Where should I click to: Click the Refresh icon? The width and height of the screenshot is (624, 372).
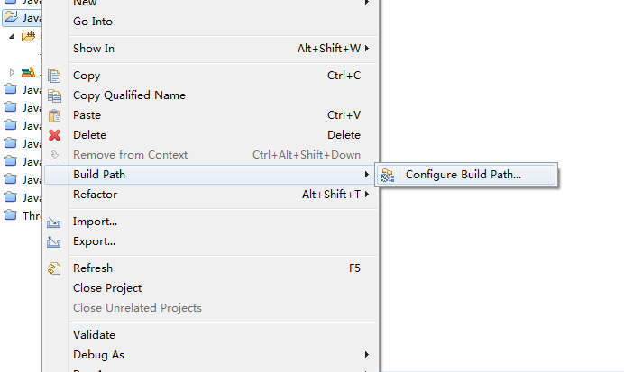pyautogui.click(x=54, y=268)
